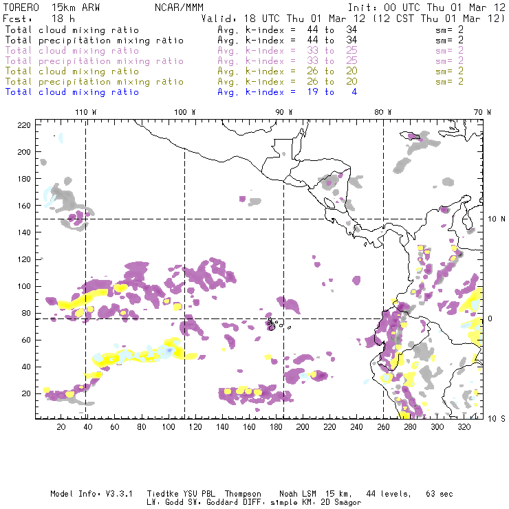
Task: Click olive 'sm= 2' on last olive row
Action: pyautogui.click(x=449, y=81)
